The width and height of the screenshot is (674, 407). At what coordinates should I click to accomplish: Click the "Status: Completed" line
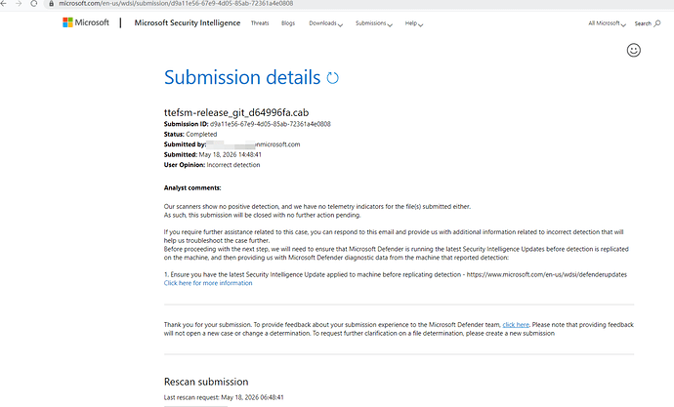coord(190,135)
